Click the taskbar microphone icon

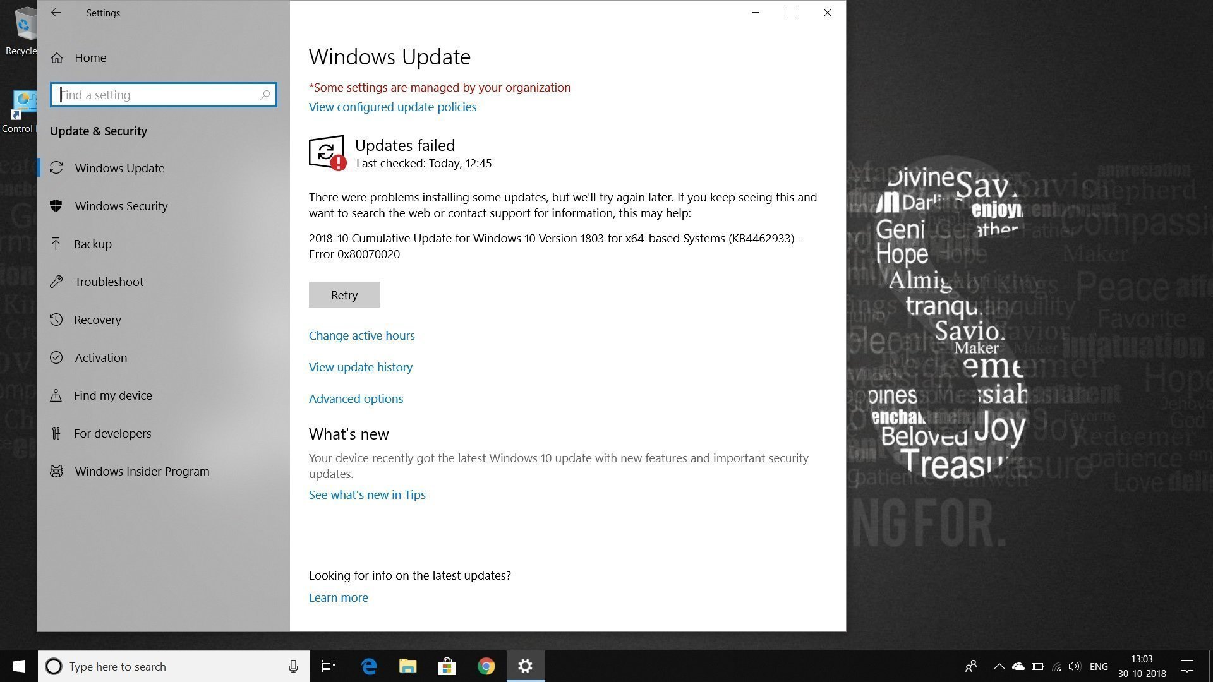point(293,666)
